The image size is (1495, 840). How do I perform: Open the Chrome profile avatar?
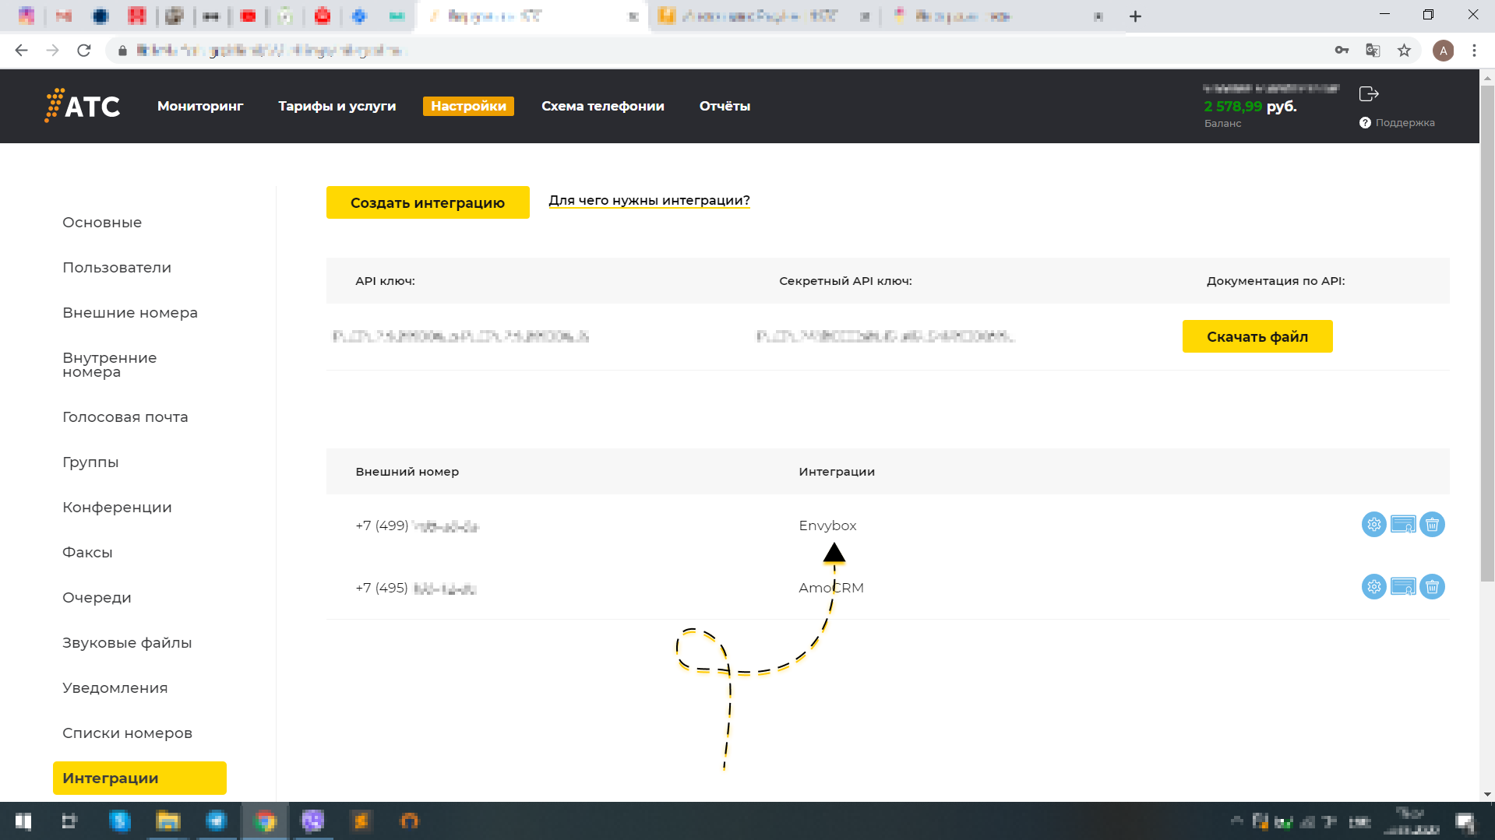(1444, 50)
